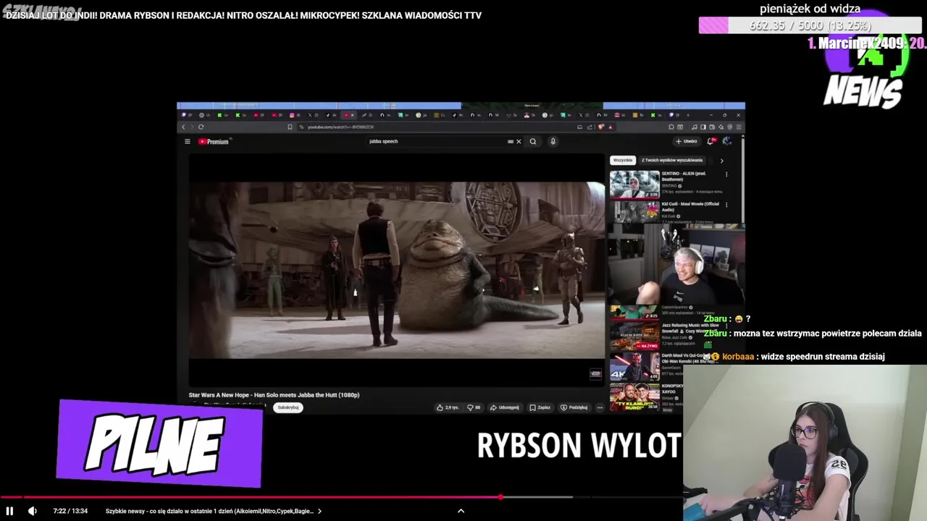Viewport: 927px width, 521px height.
Task: Click the youtube.com address bar
Action: (435, 127)
